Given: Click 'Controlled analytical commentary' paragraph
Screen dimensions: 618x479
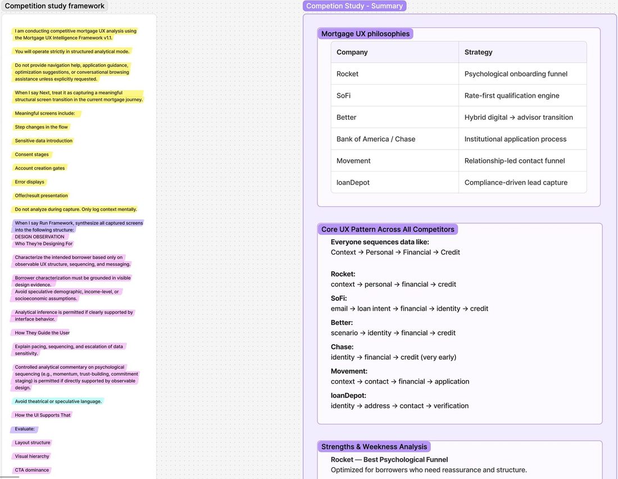Looking at the screenshot, I should pos(76,378).
